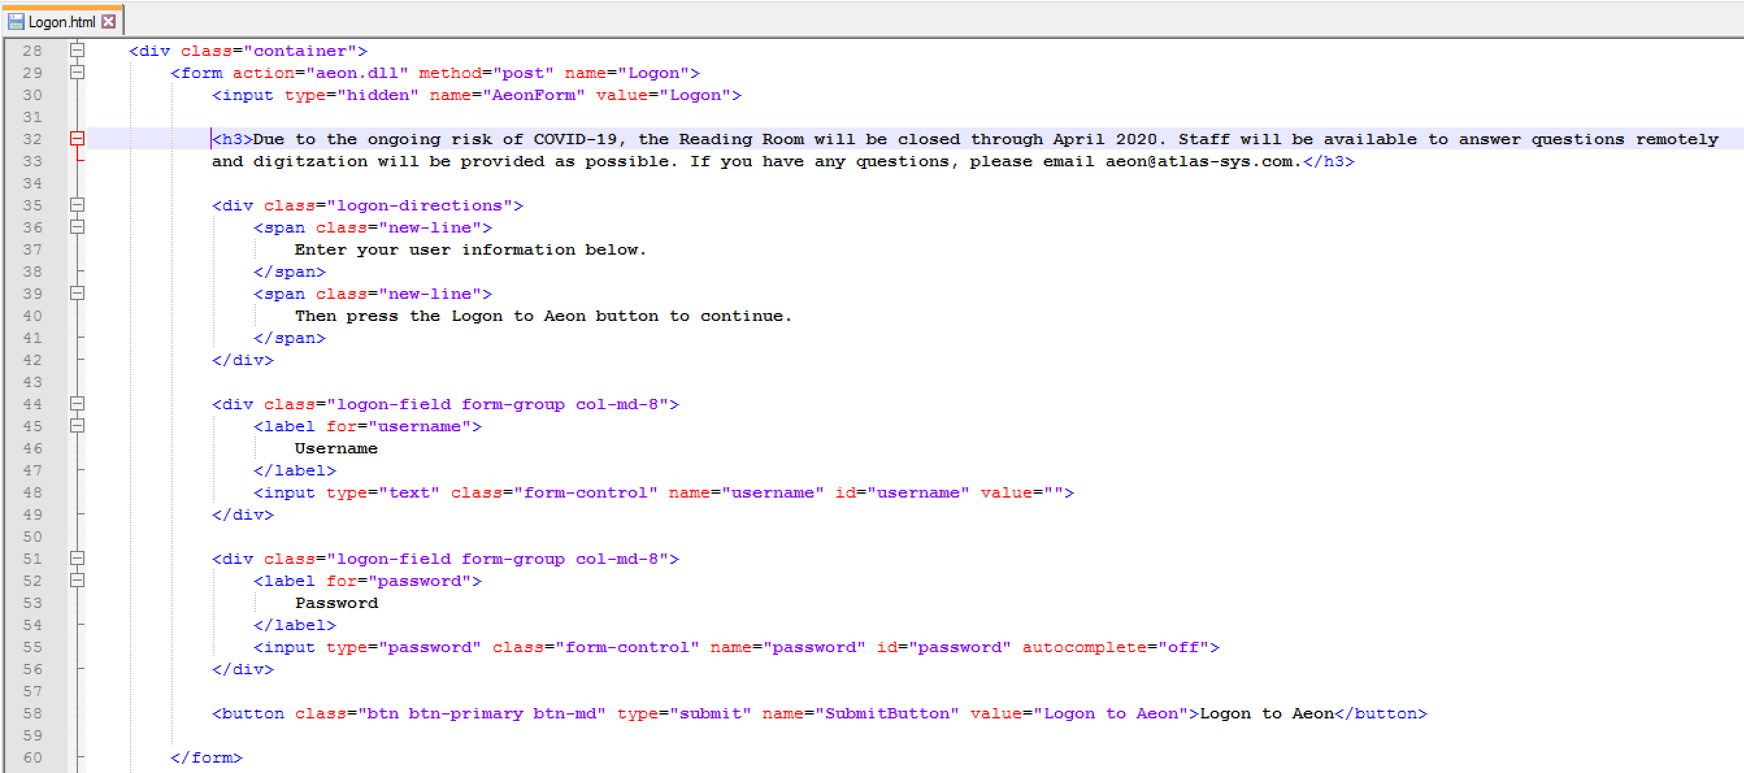Collapse first new-line span on line 36
The image size is (1744, 773).
tap(77, 227)
